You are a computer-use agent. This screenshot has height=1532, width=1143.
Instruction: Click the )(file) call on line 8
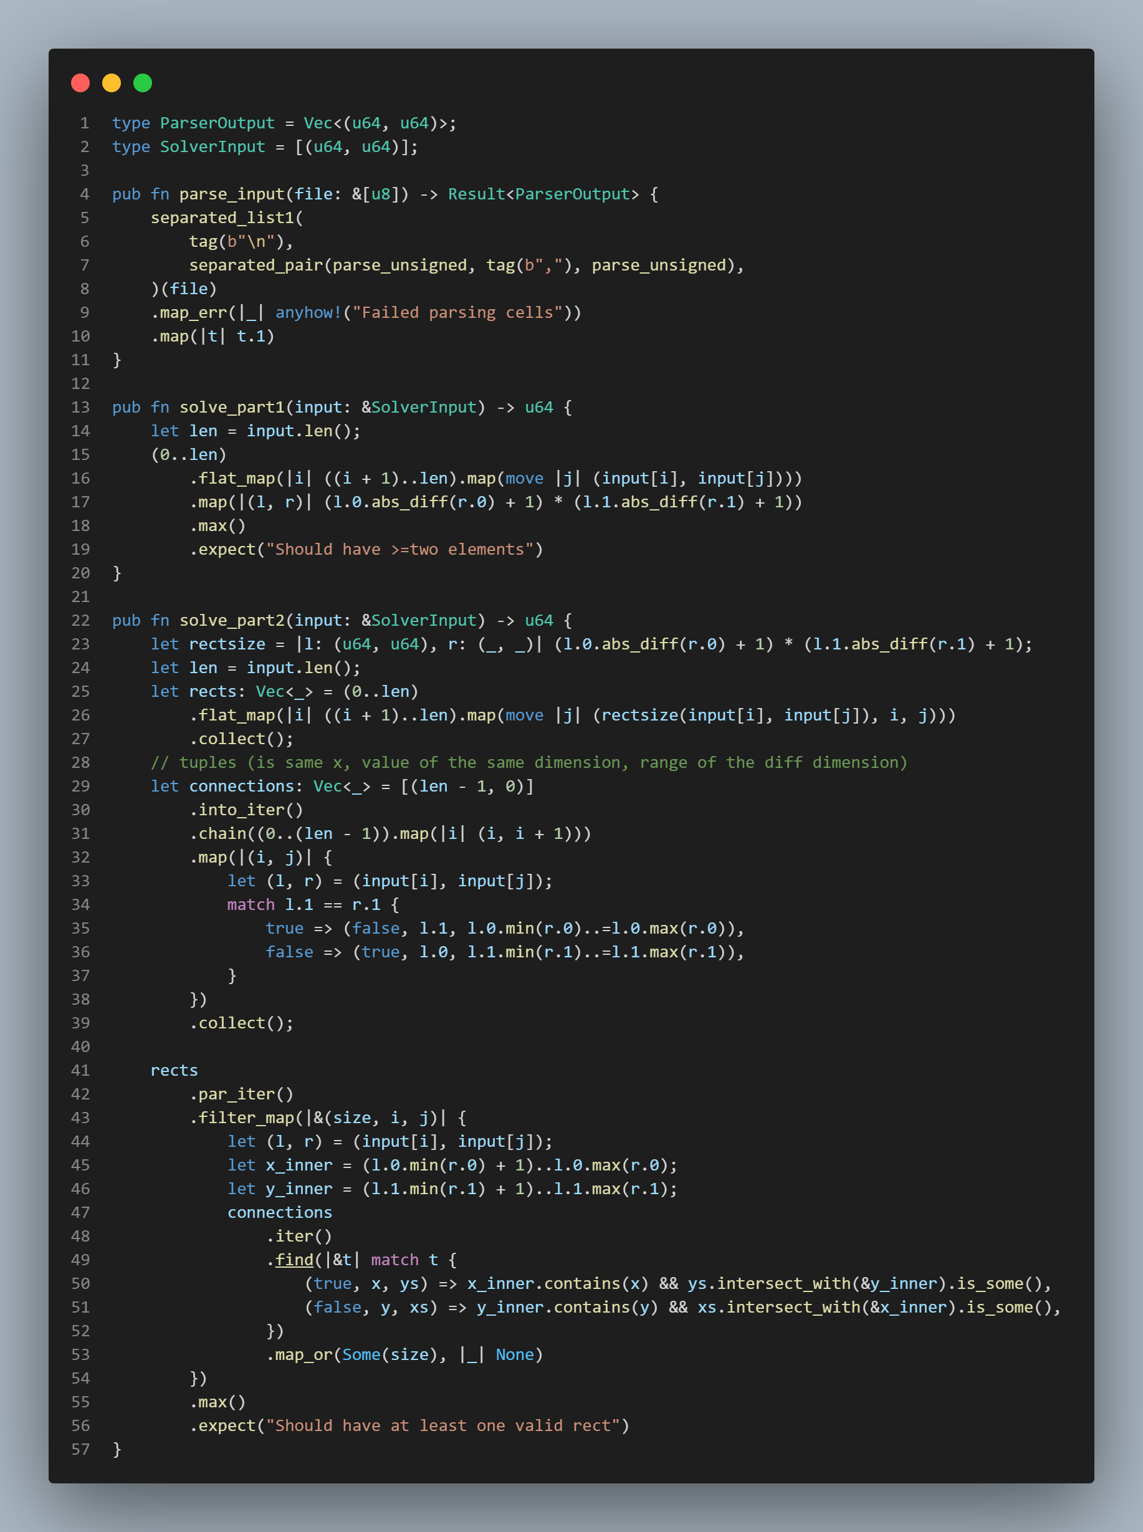click(x=184, y=289)
